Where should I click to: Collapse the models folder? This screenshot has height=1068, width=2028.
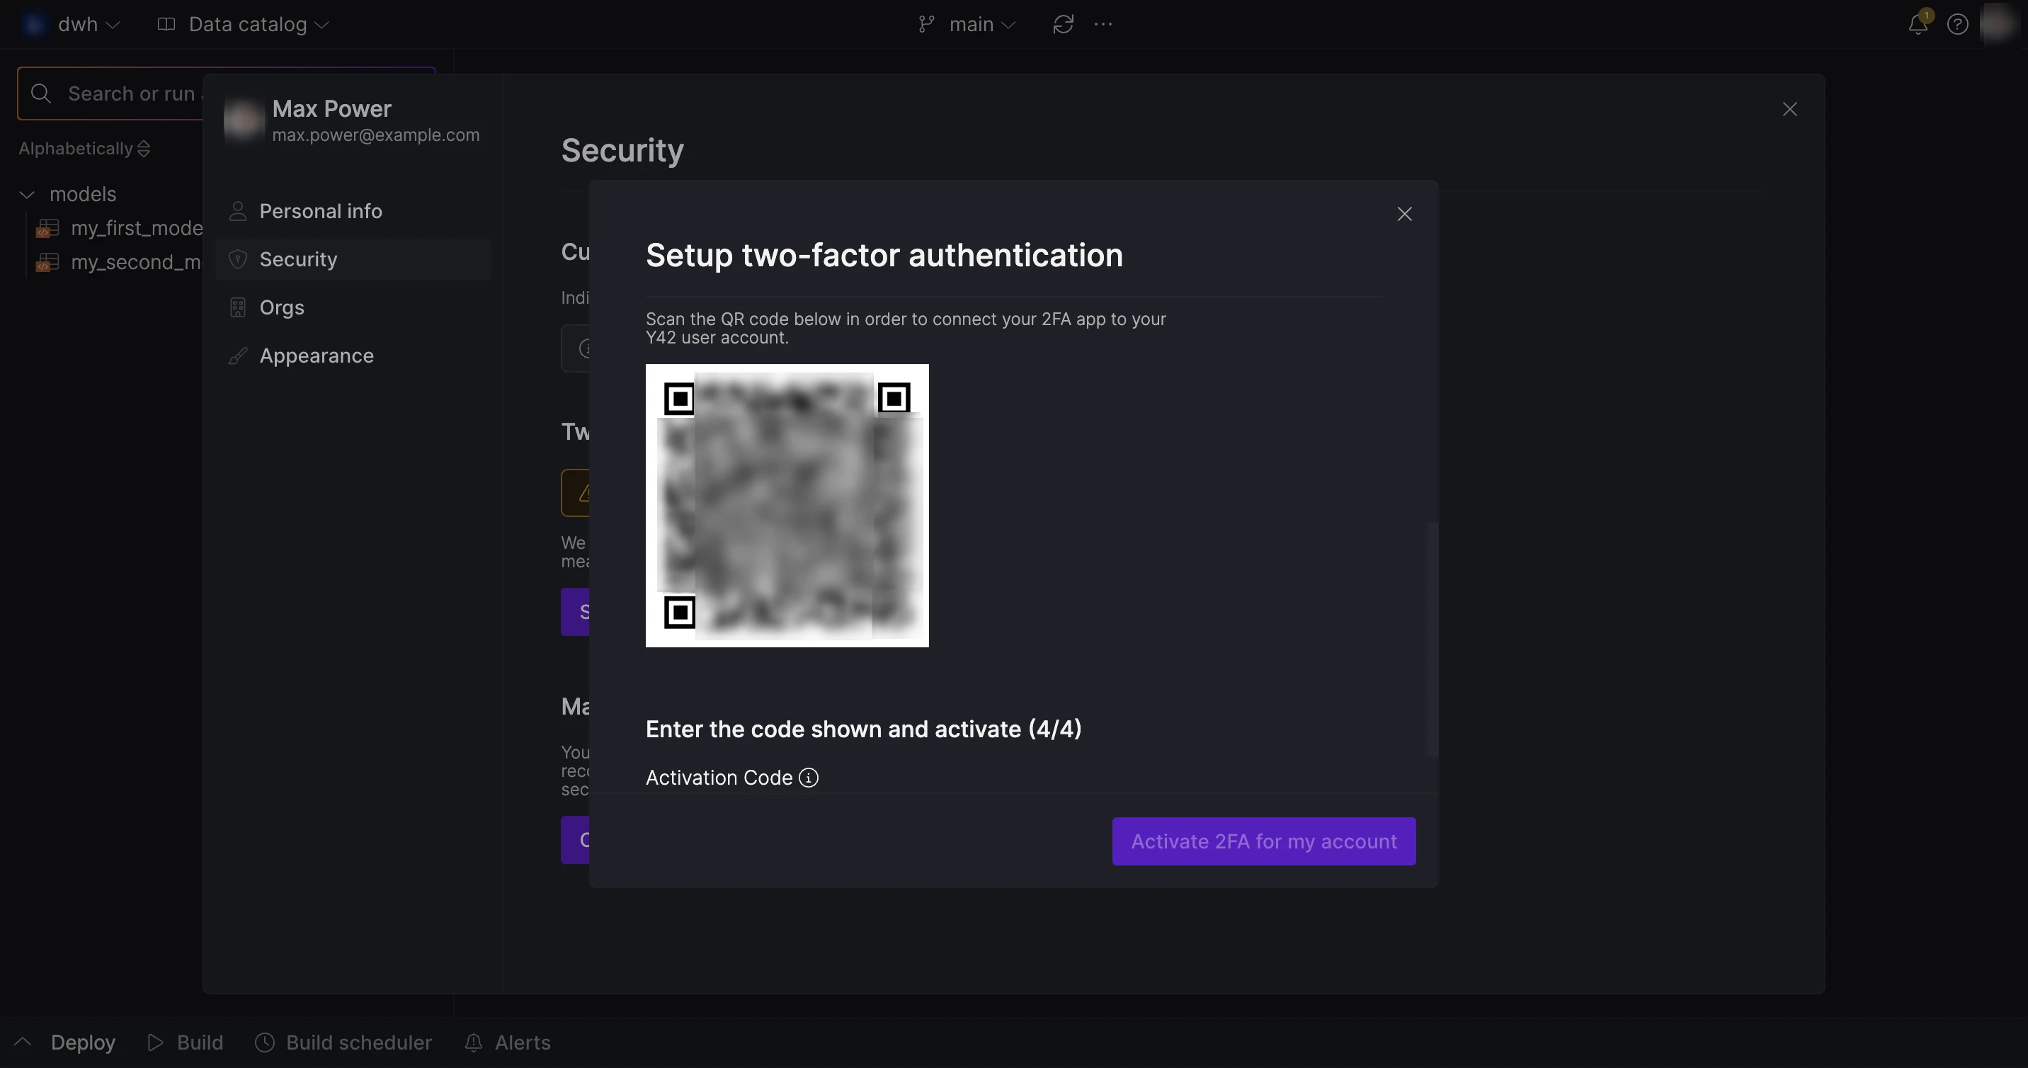click(x=27, y=195)
